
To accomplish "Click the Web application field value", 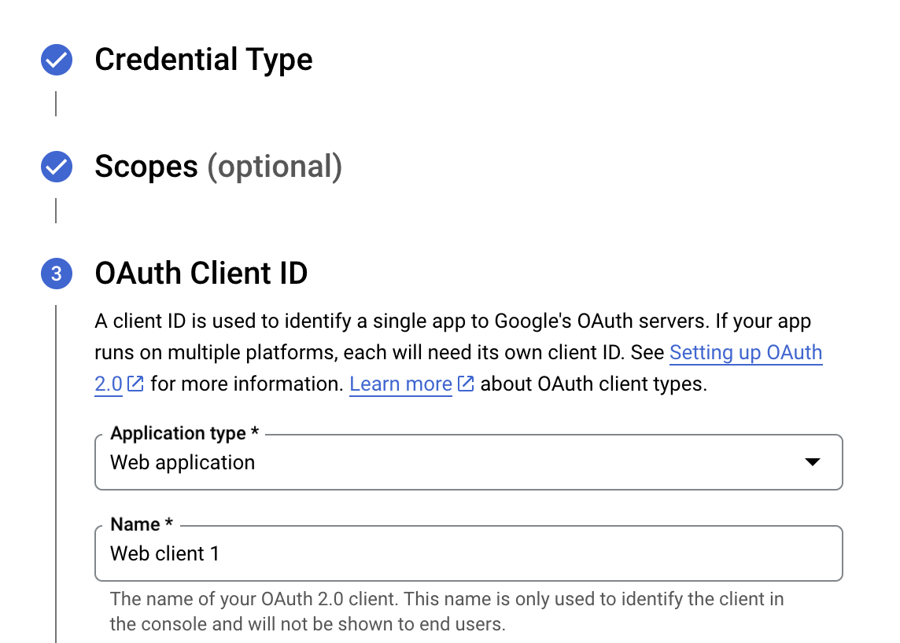I will click(183, 462).
